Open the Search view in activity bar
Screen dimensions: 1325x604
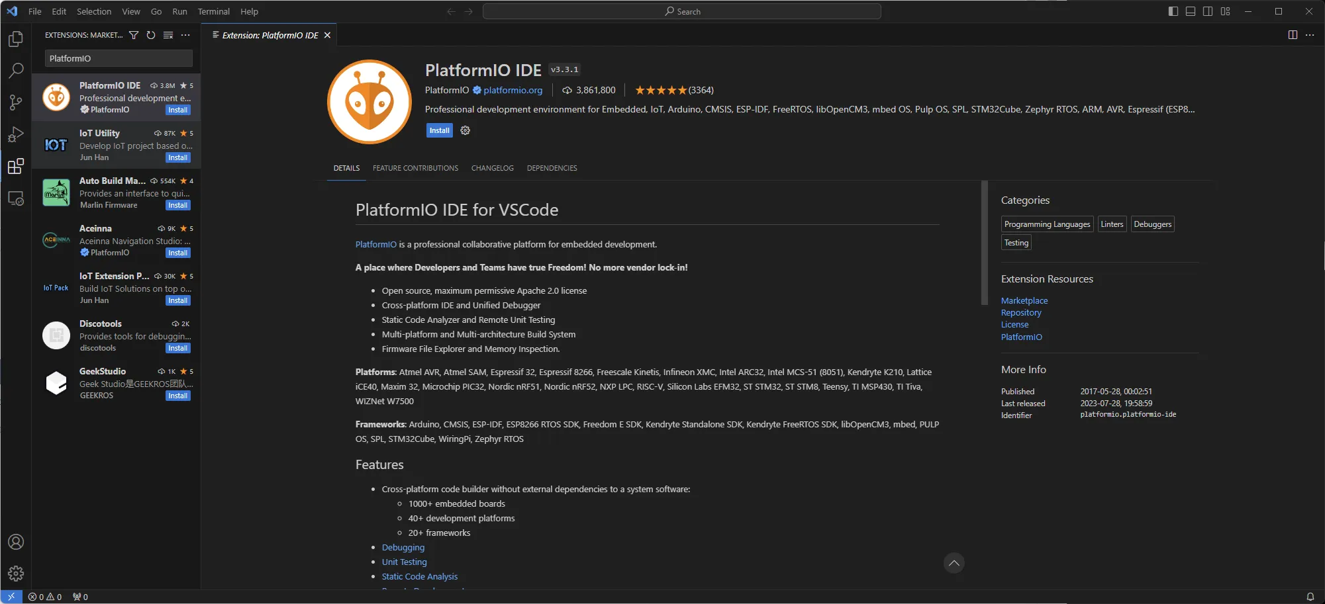(16, 70)
